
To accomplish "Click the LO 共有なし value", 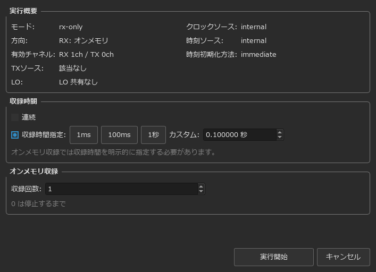I will [x=78, y=82].
